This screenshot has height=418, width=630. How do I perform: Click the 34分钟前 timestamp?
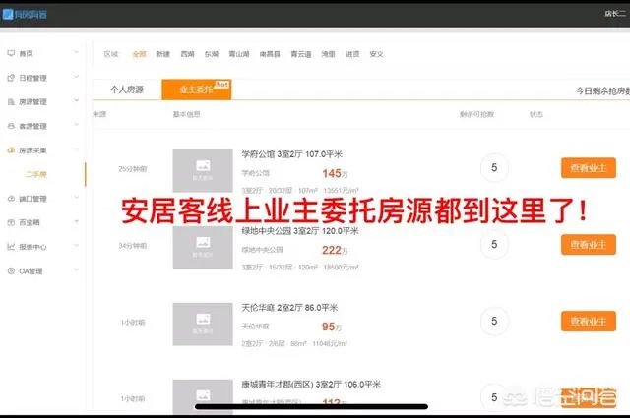133,245
